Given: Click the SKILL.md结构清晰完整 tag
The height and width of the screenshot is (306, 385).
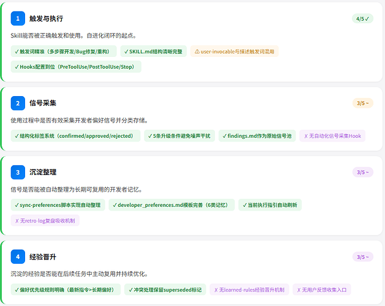Looking at the screenshot, I should 154,51.
